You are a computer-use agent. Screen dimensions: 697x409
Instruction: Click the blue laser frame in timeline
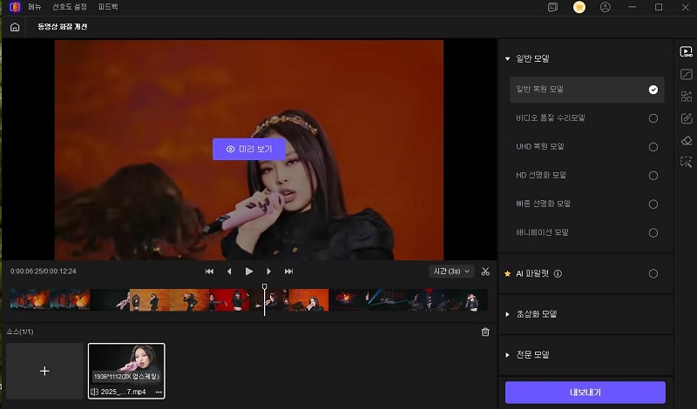(x=388, y=299)
